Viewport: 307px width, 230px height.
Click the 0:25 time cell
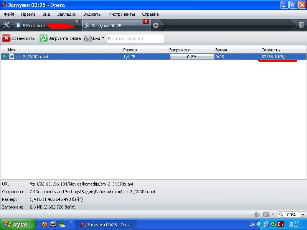point(220,57)
